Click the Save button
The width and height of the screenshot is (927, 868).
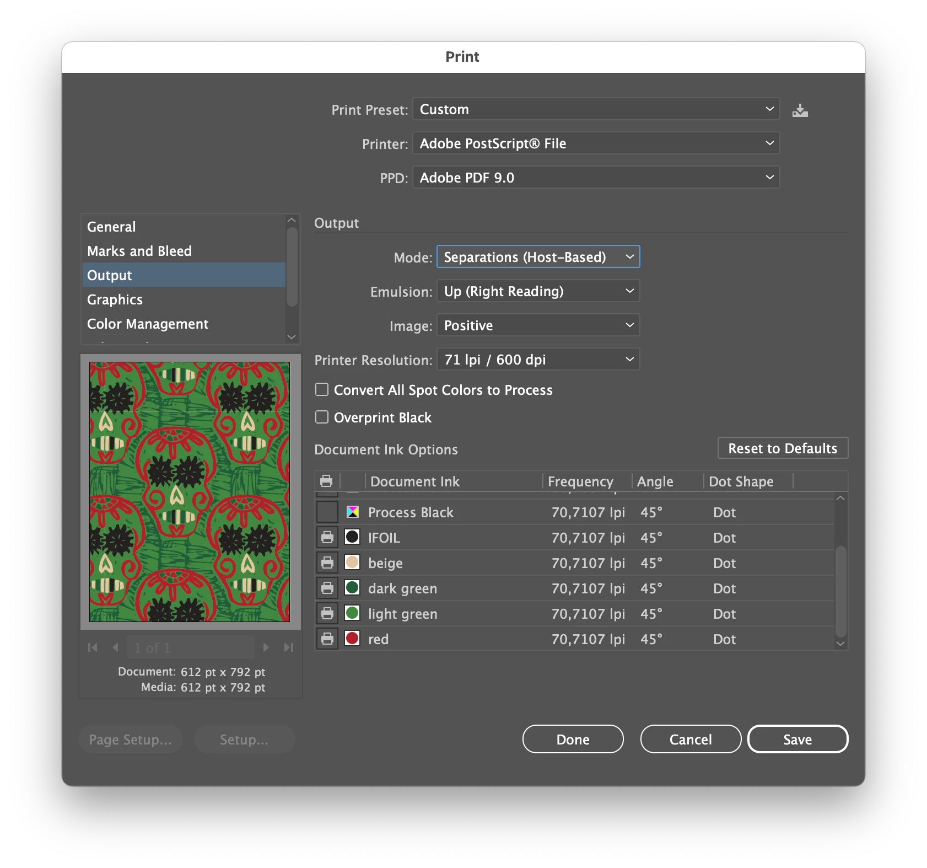797,739
